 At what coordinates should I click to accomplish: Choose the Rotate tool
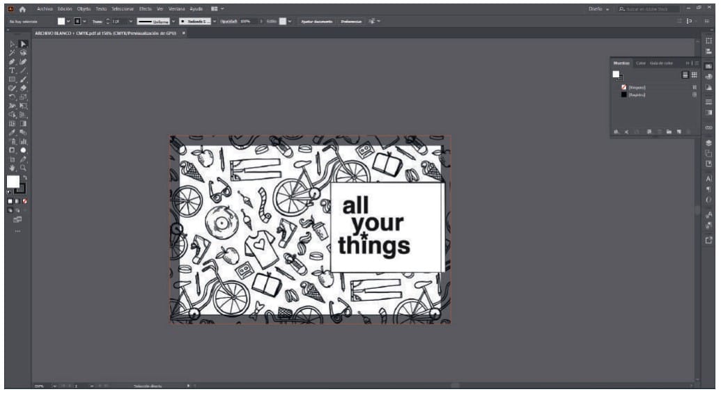(13, 97)
